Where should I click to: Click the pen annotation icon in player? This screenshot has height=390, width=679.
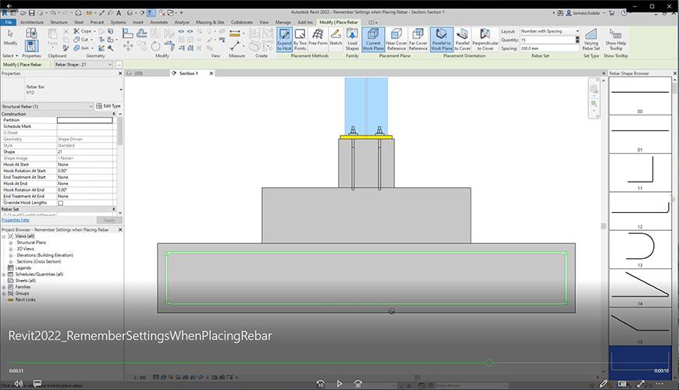tap(603, 384)
